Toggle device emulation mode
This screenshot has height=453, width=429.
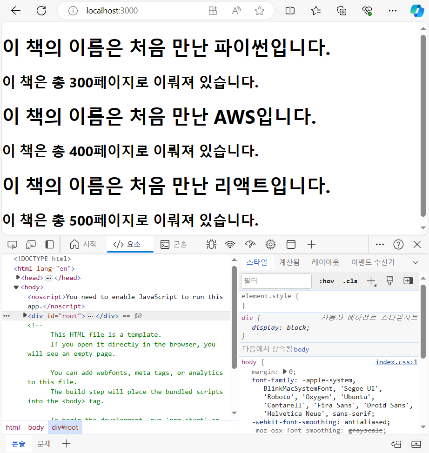click(31, 245)
